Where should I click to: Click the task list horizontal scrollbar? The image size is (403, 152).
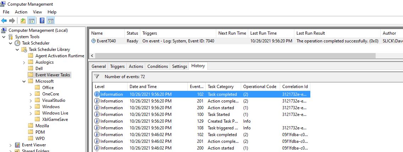pyautogui.click(x=235, y=55)
